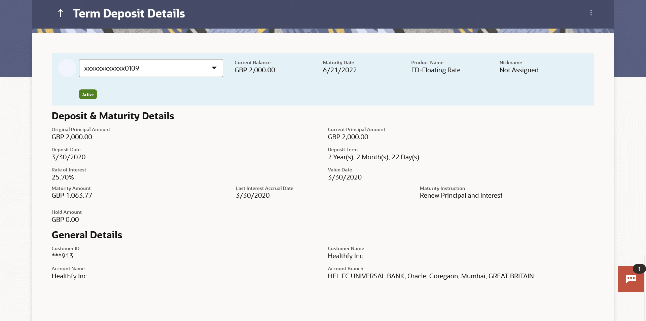The image size is (646, 321).
Task: Expand the account number dropdown arrow
Action: 214,68
